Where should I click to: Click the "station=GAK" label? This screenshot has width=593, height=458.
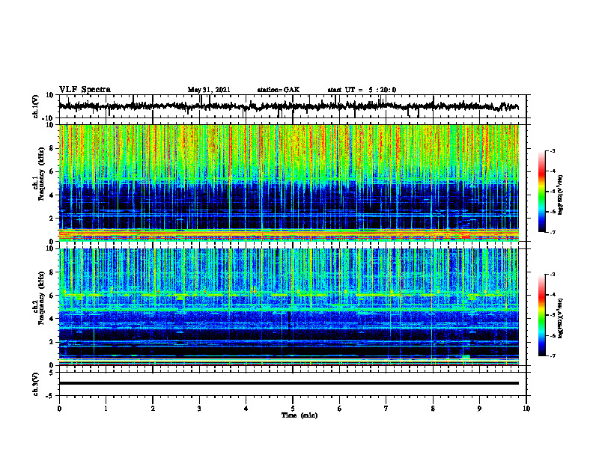[x=279, y=90]
